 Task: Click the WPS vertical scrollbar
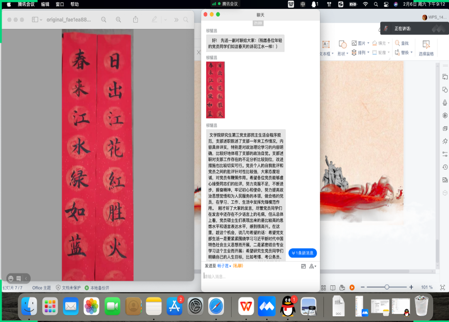point(437,166)
